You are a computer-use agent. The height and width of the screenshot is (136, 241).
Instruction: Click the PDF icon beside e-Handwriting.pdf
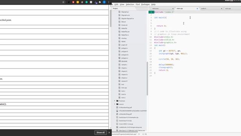[117, 114]
